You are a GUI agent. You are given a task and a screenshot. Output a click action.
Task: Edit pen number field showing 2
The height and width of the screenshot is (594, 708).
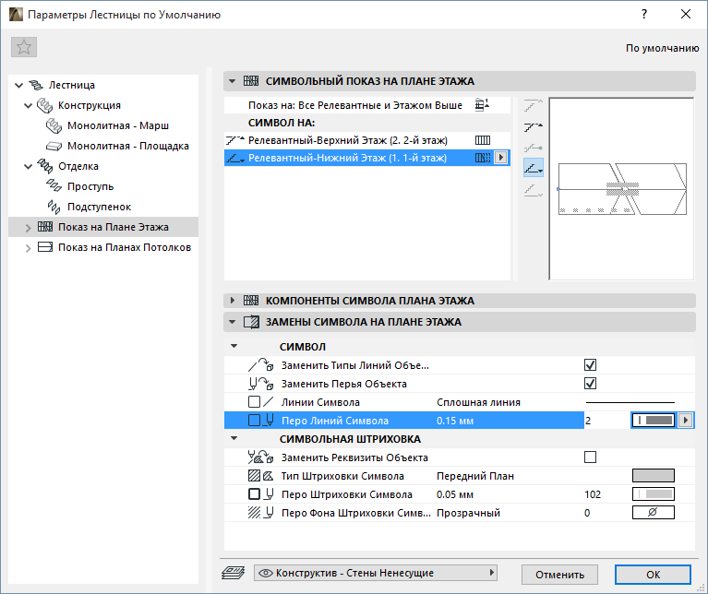[606, 421]
